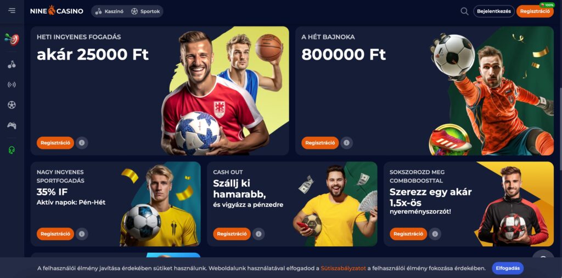Show info for A Hét Bajnoka promo
This screenshot has width=562, height=278.
pos(347,143)
